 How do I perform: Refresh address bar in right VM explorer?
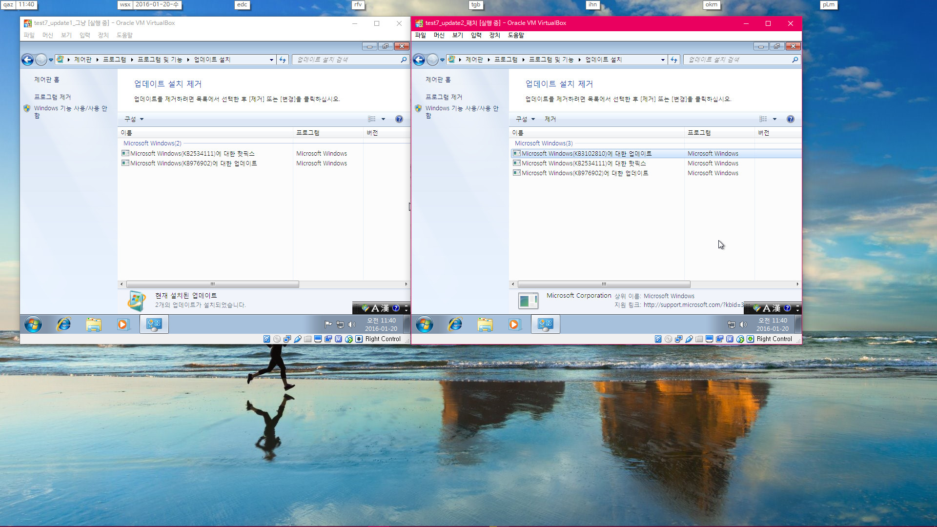[674, 60]
